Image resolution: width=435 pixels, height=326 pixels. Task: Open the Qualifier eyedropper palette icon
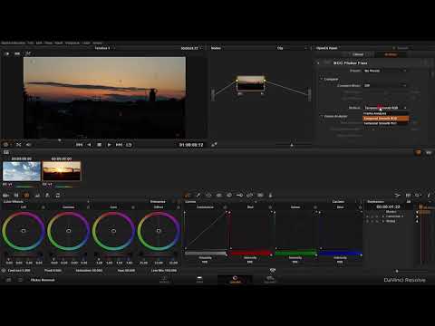[x=198, y=196]
